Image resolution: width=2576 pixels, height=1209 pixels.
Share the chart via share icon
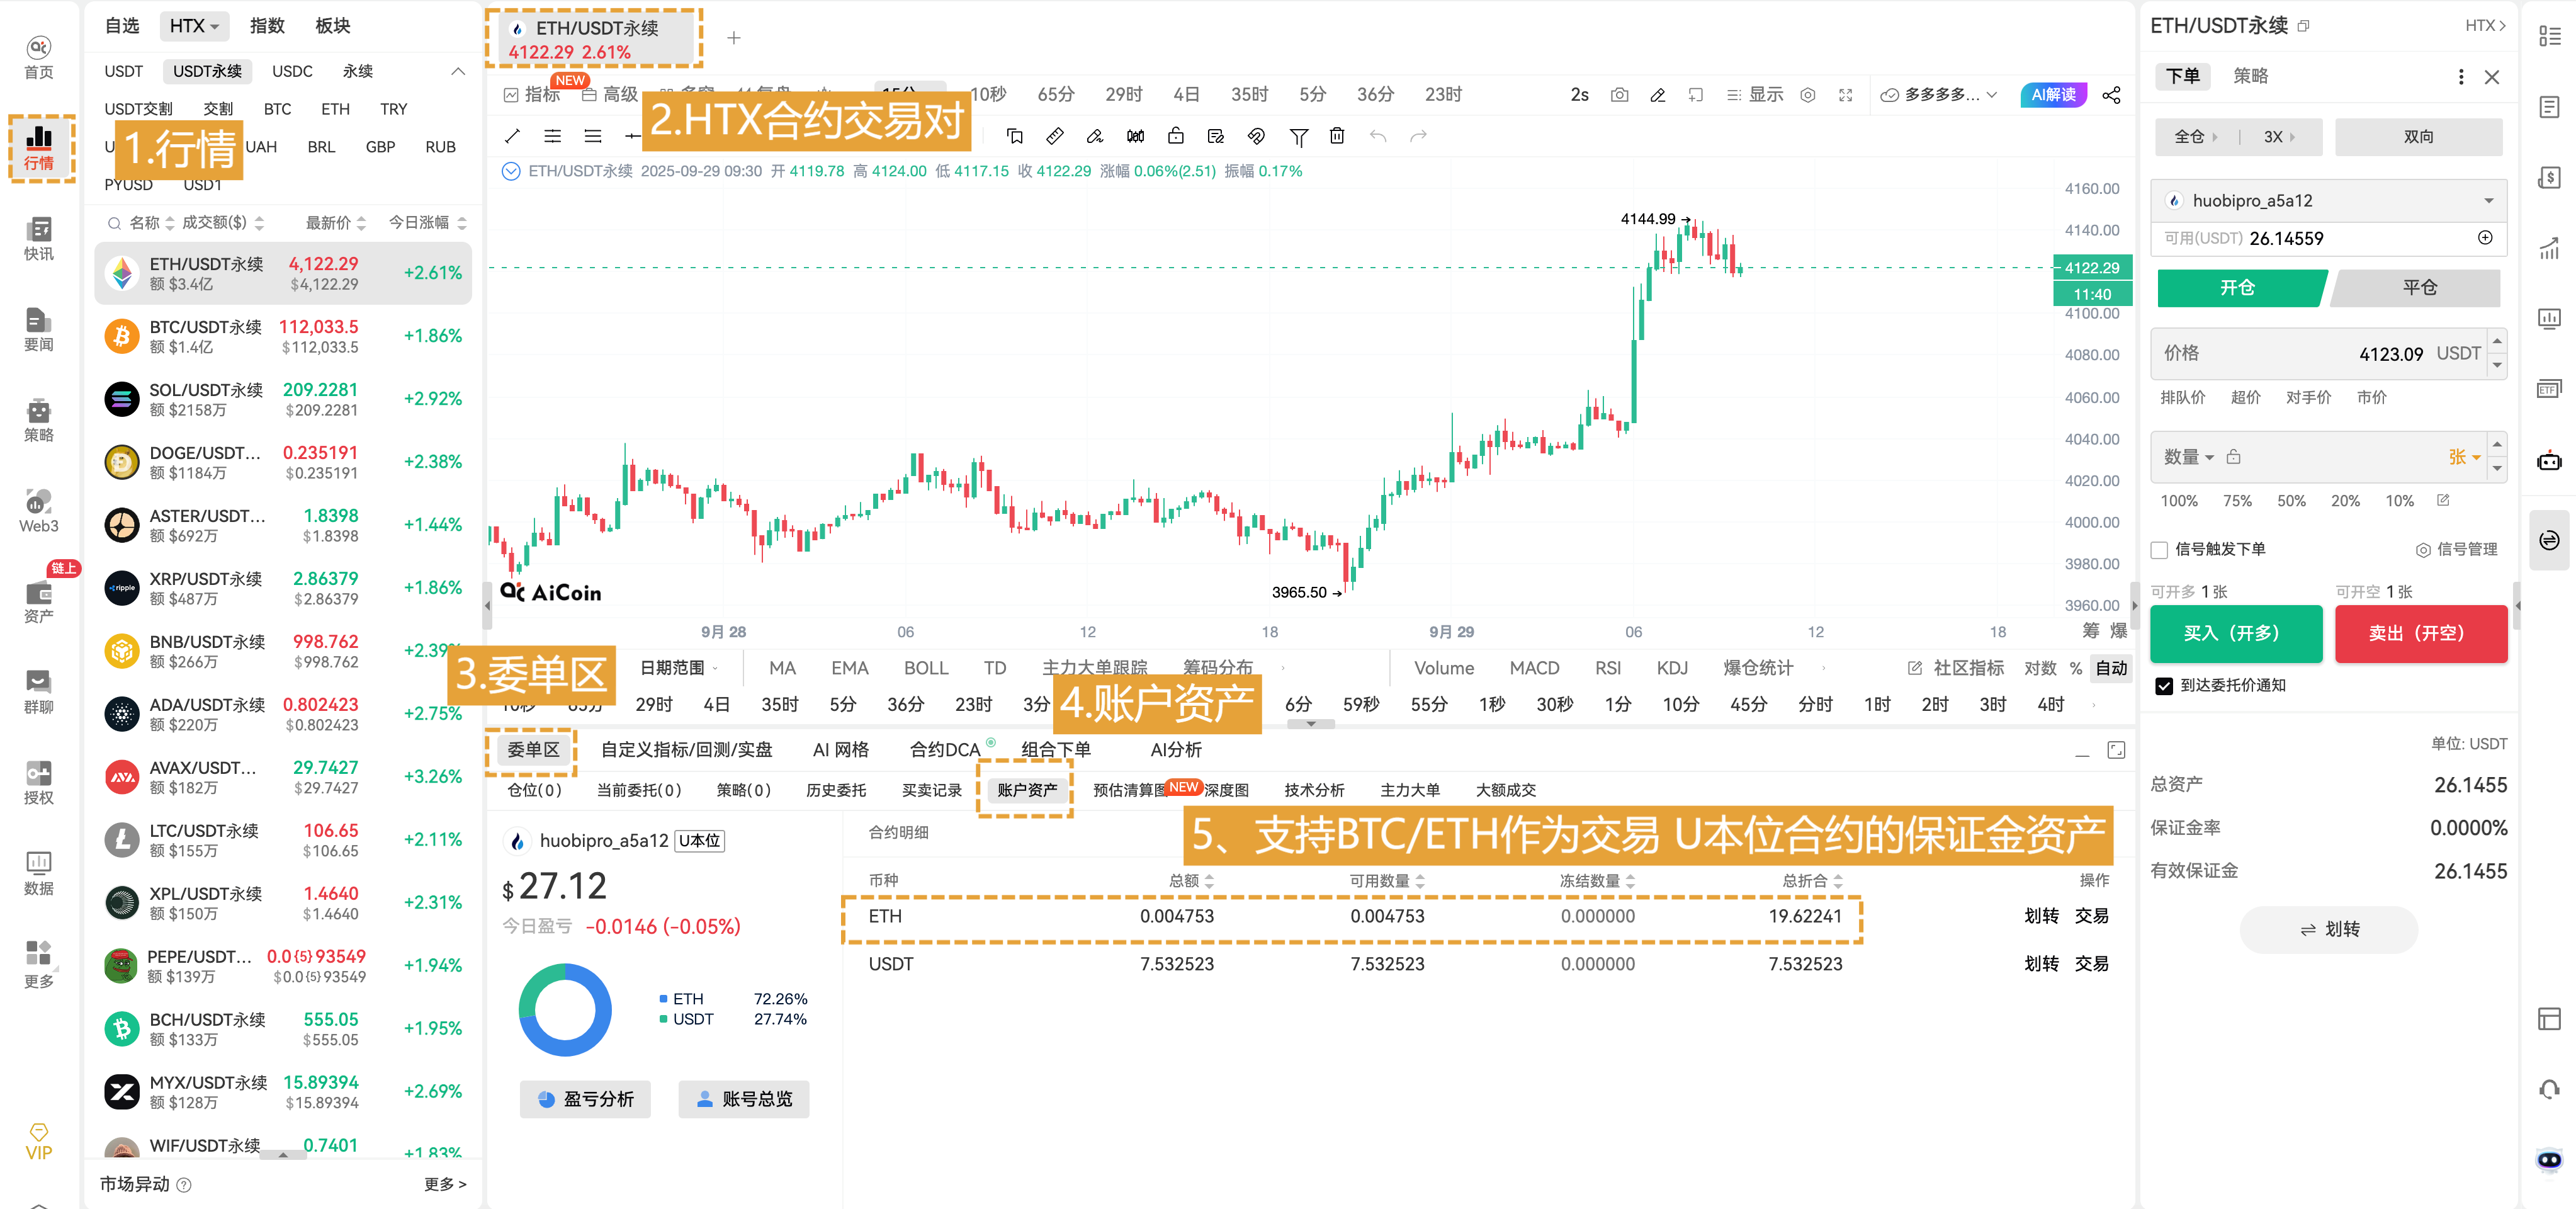tap(2111, 95)
